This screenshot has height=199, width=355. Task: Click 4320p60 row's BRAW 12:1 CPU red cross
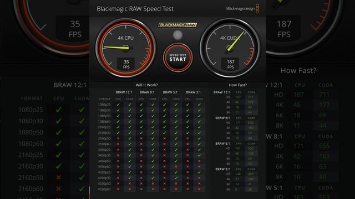coord(118,189)
